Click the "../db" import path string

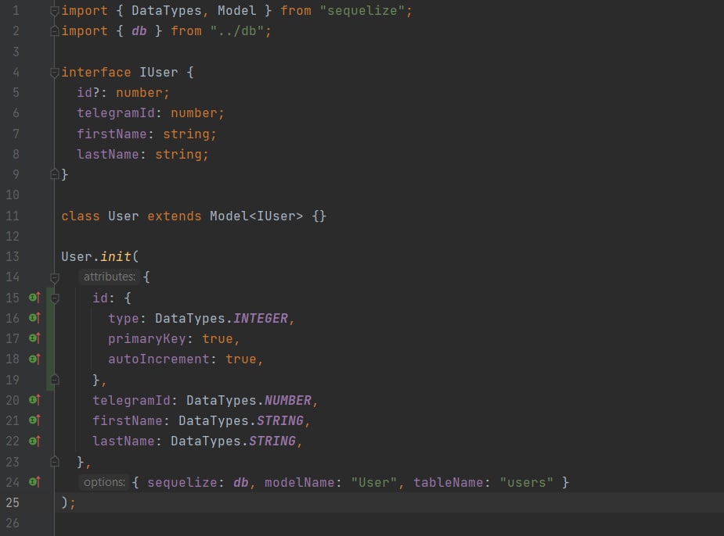click(237, 31)
